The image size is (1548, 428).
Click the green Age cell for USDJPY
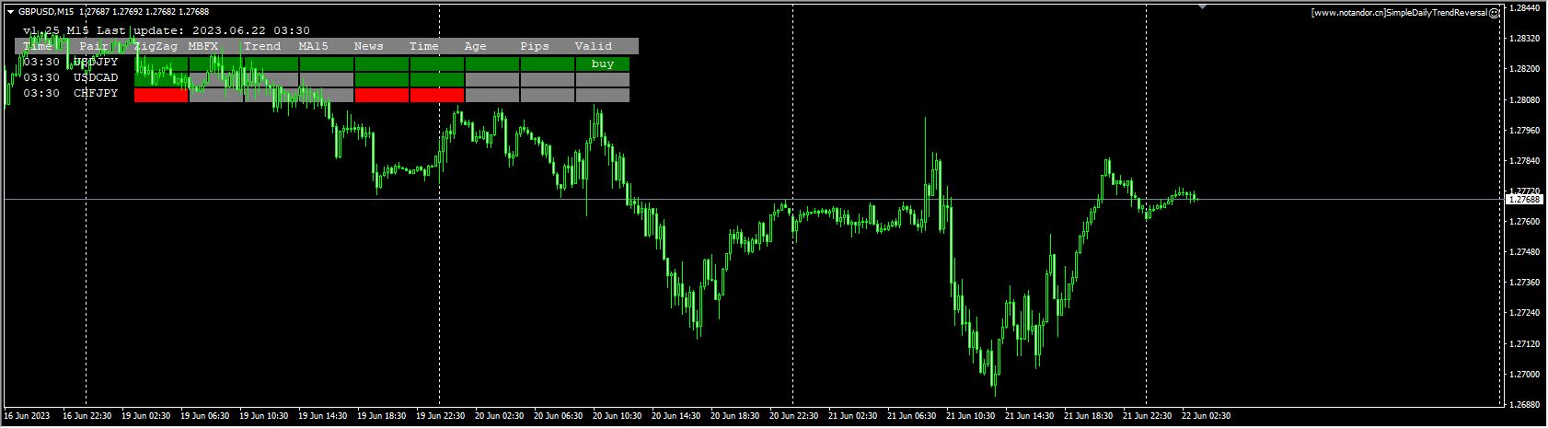pos(492,64)
